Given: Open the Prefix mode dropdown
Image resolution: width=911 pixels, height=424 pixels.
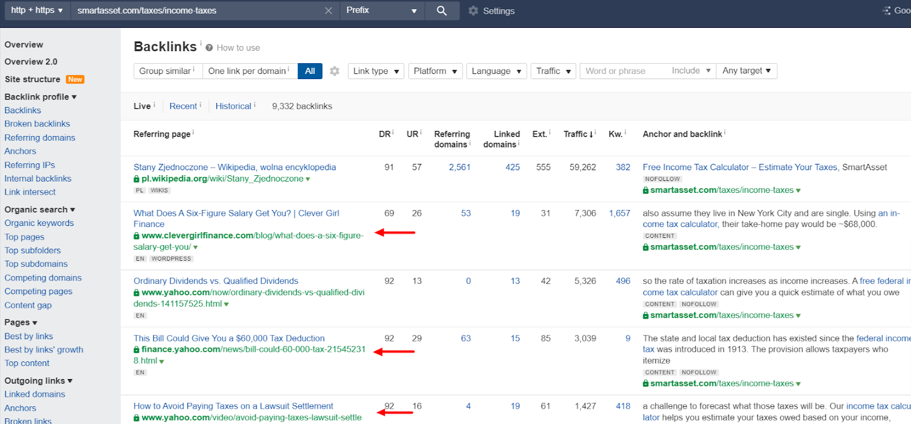Looking at the screenshot, I should tap(382, 10).
